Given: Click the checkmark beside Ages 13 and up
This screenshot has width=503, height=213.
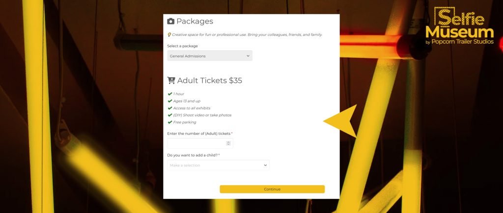Looking at the screenshot, I should point(170,101).
